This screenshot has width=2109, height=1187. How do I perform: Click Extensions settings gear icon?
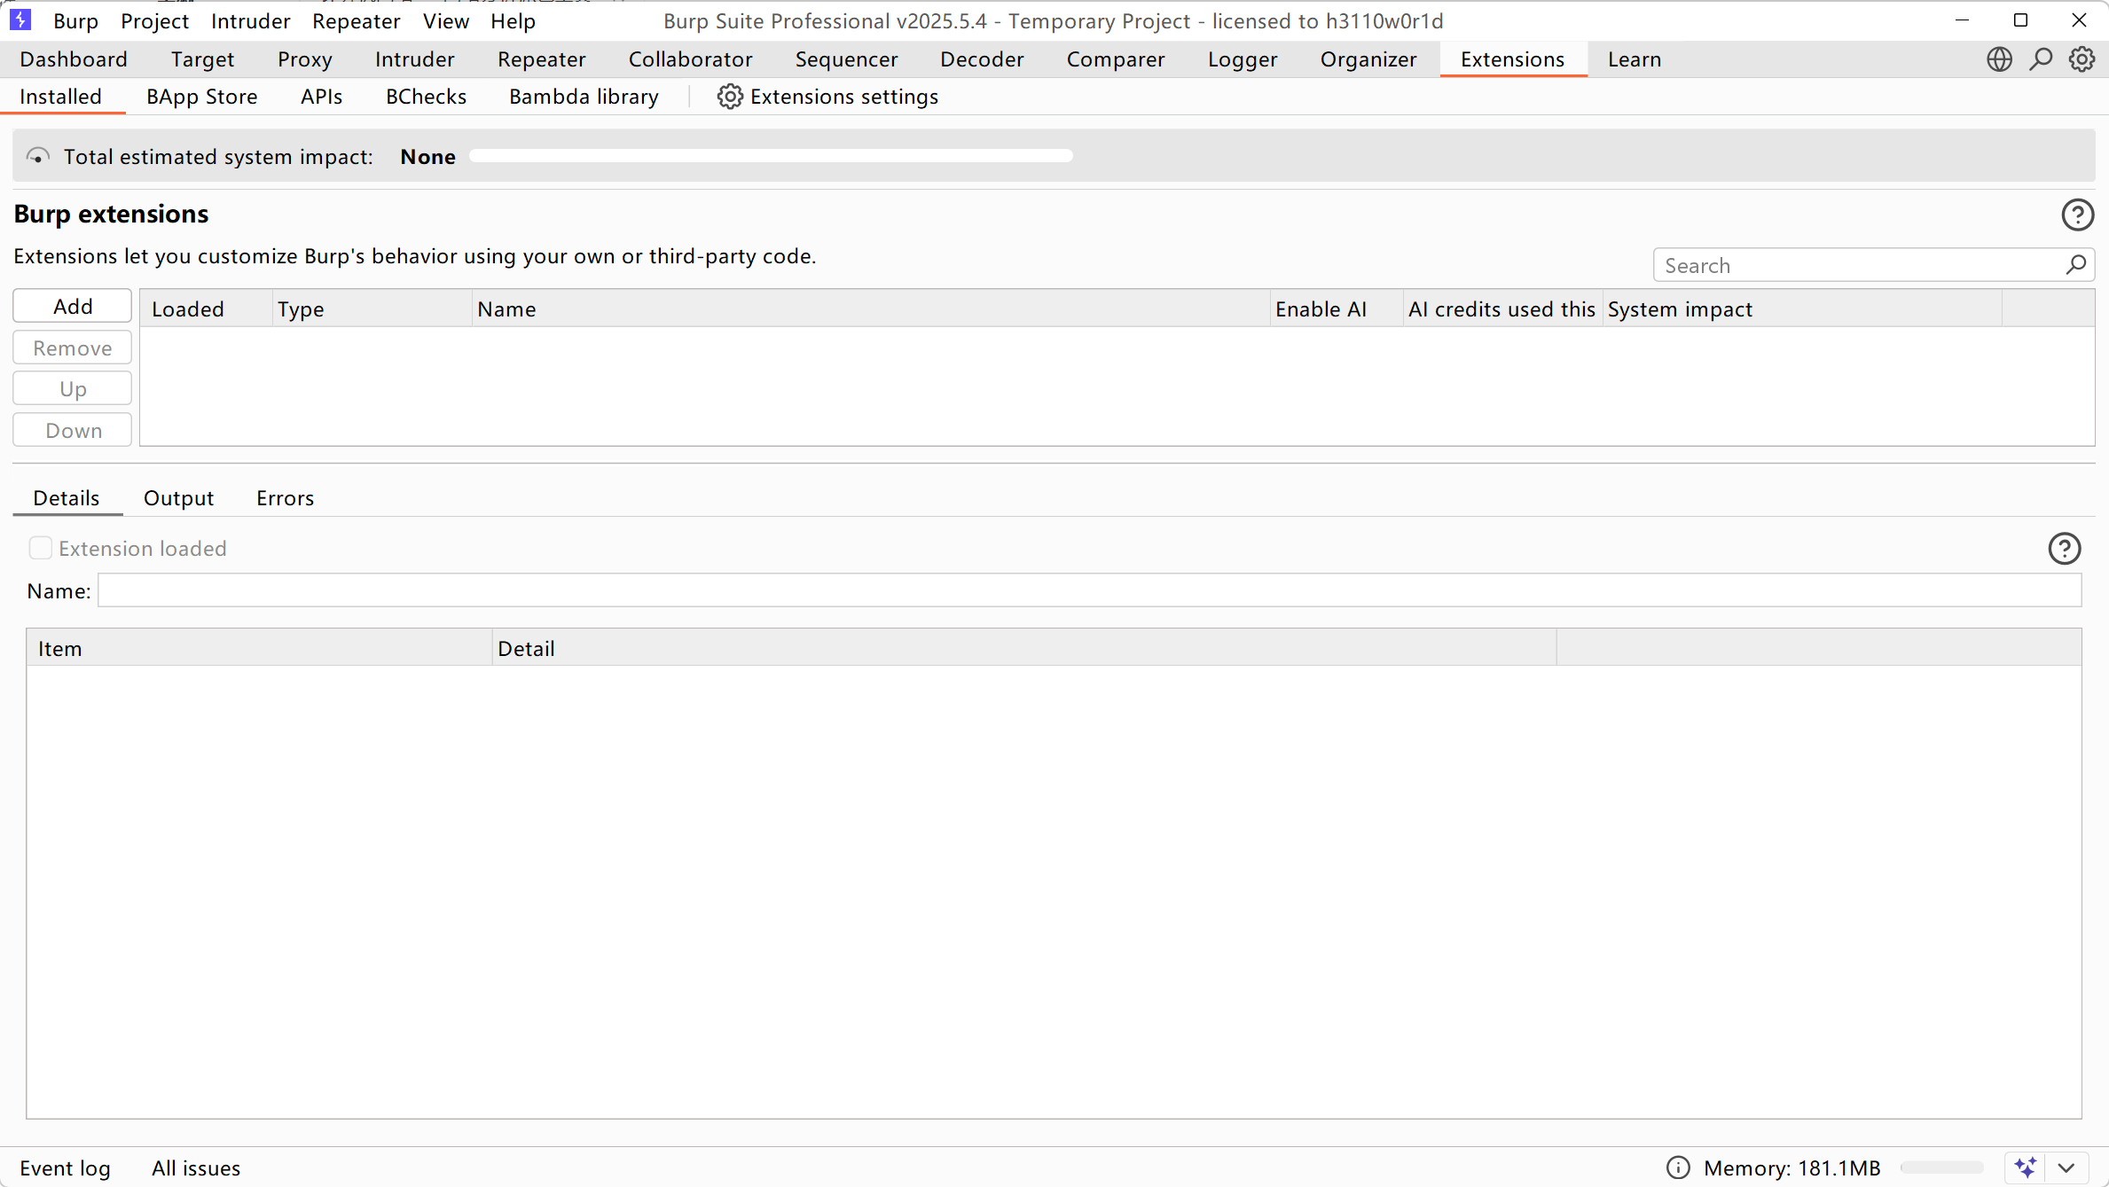[729, 97]
